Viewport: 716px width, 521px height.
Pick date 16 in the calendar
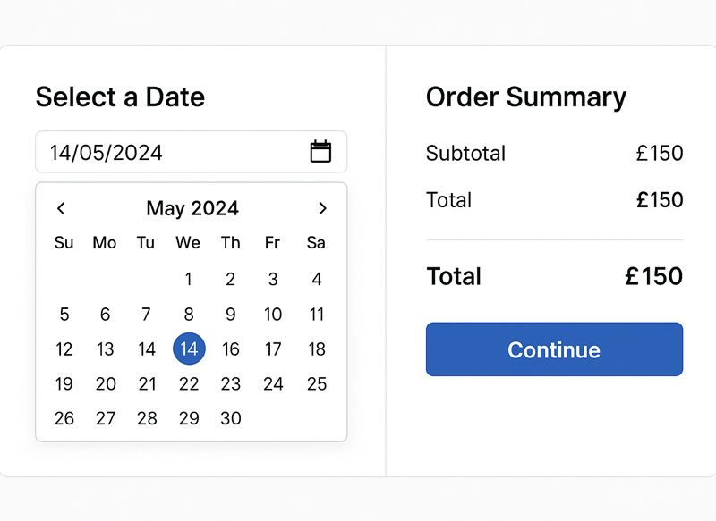point(231,349)
